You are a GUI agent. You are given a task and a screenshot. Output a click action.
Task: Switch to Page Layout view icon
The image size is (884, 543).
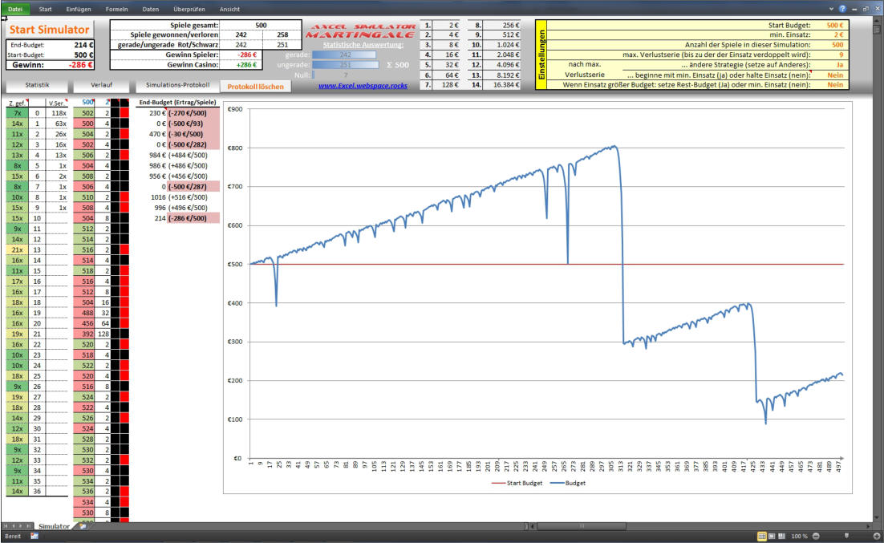[772, 535]
